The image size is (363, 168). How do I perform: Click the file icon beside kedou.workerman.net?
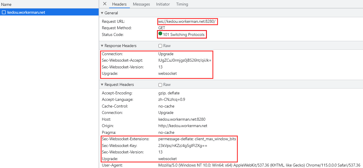4,12
